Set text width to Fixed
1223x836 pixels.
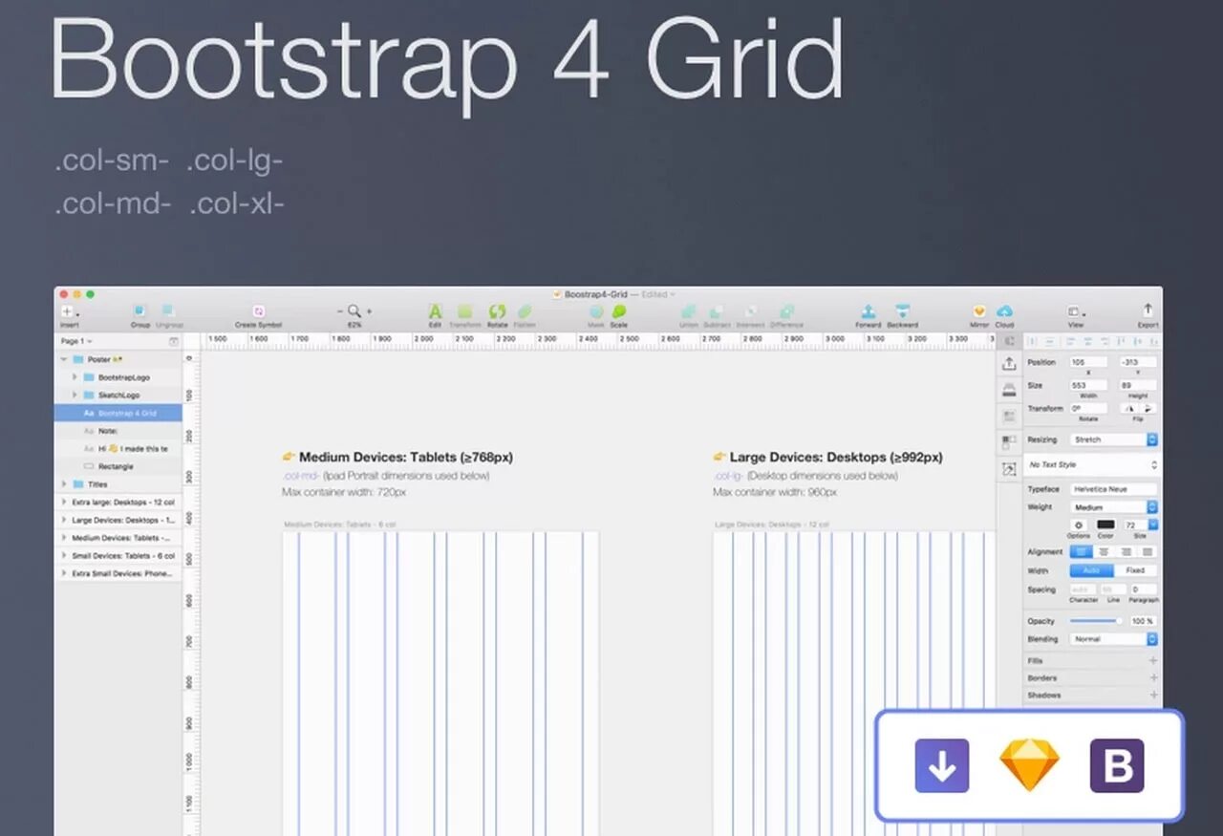pos(1136,570)
